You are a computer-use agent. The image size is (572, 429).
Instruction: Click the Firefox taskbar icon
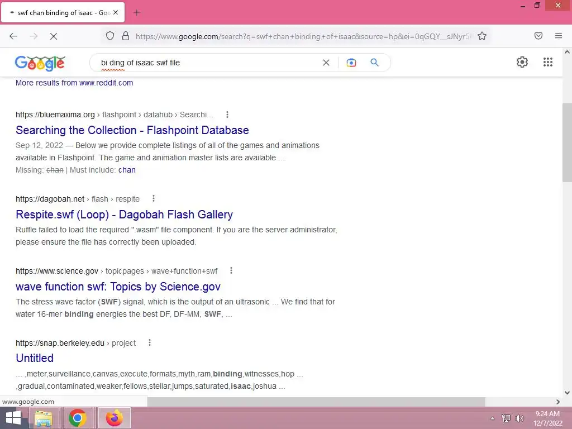pyautogui.click(x=114, y=418)
